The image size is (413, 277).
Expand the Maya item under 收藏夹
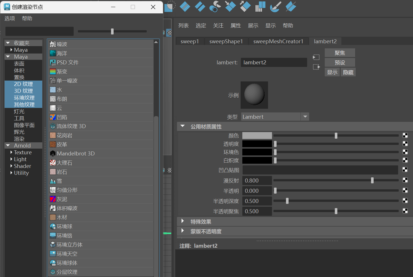[11, 50]
